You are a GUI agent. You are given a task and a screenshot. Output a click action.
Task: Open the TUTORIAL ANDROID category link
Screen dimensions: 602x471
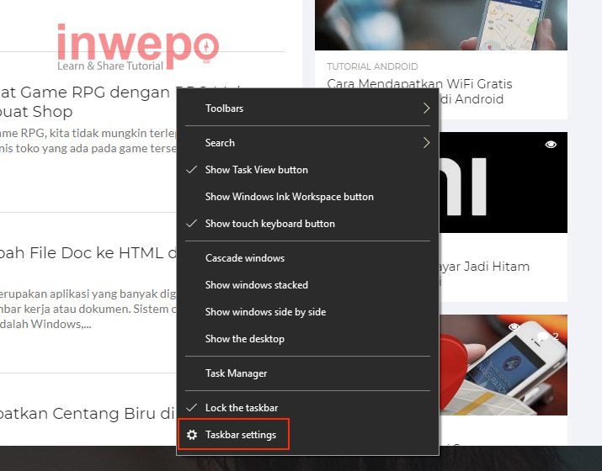tap(372, 66)
